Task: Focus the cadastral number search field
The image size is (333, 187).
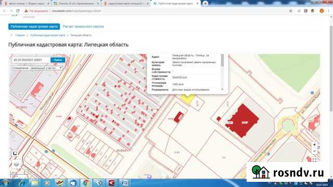Action: pyautogui.click(x=31, y=60)
